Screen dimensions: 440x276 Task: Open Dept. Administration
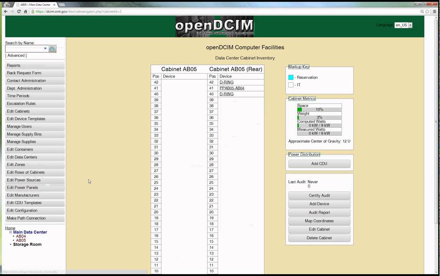pyautogui.click(x=35, y=88)
